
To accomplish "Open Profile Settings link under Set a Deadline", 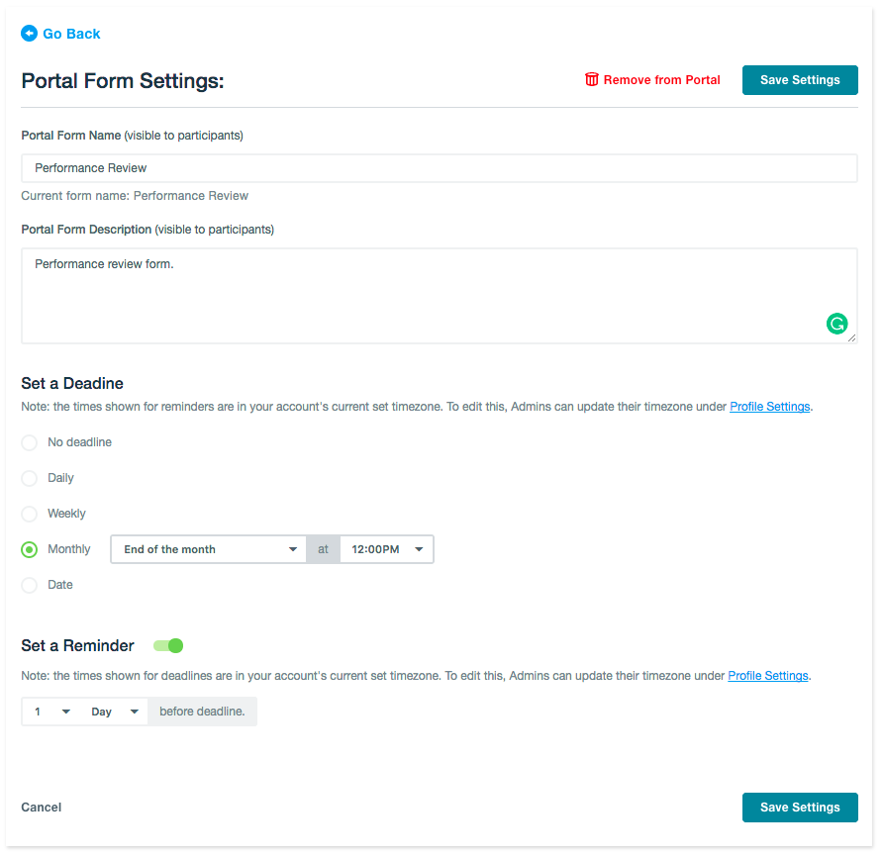I will (x=770, y=407).
